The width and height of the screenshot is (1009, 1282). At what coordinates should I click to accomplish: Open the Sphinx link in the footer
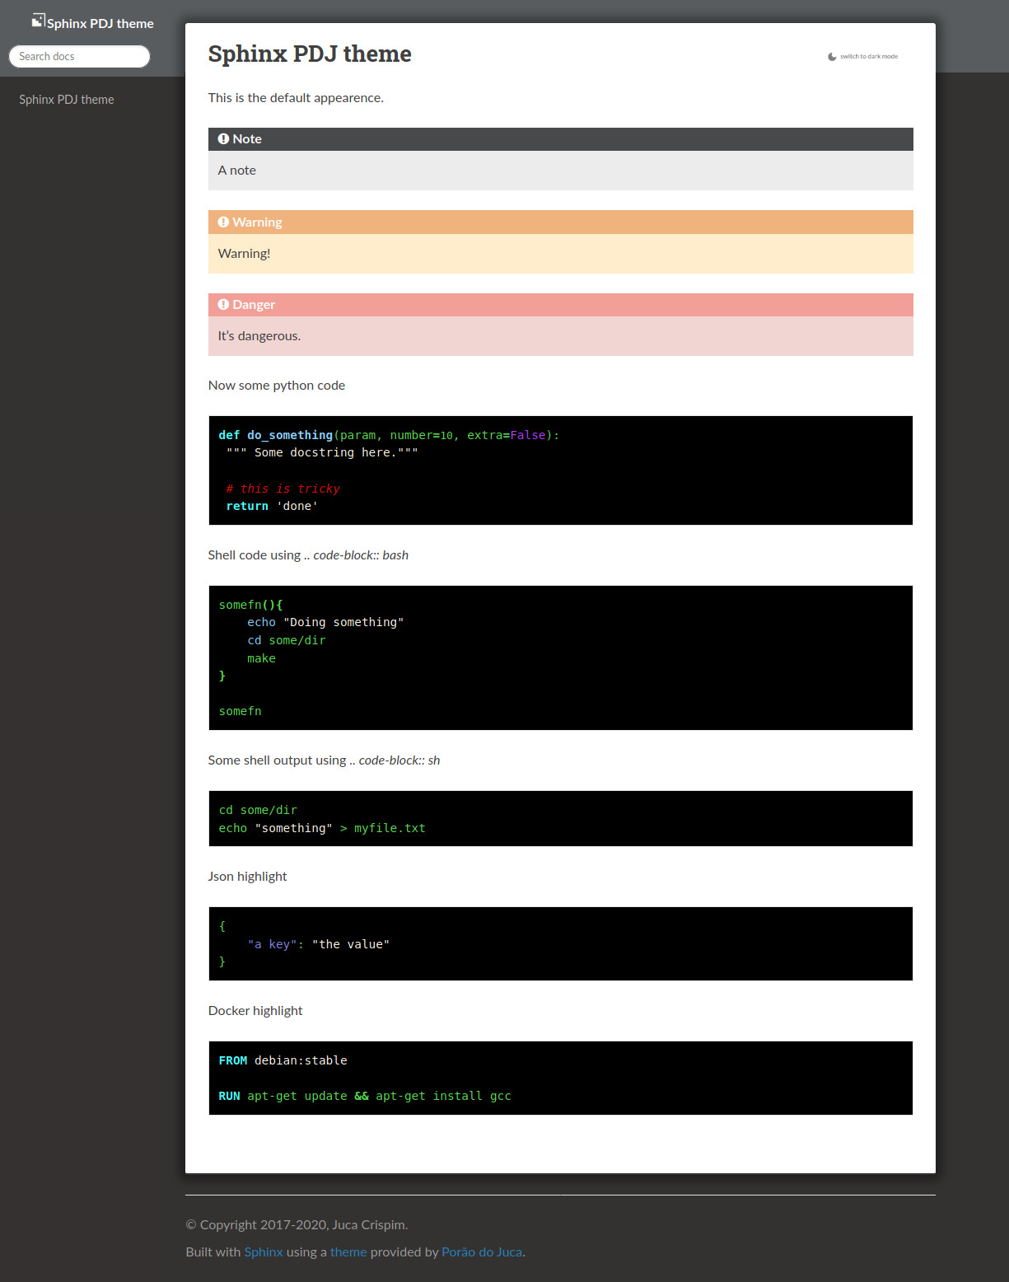coord(264,1252)
